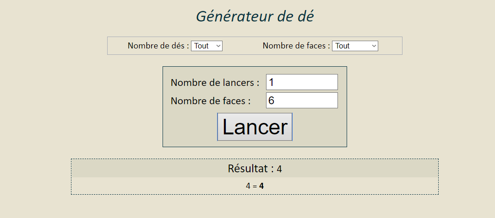The height and width of the screenshot is (218, 495).
Task: Click the "Tout" value in the dice count select
Action: point(201,46)
